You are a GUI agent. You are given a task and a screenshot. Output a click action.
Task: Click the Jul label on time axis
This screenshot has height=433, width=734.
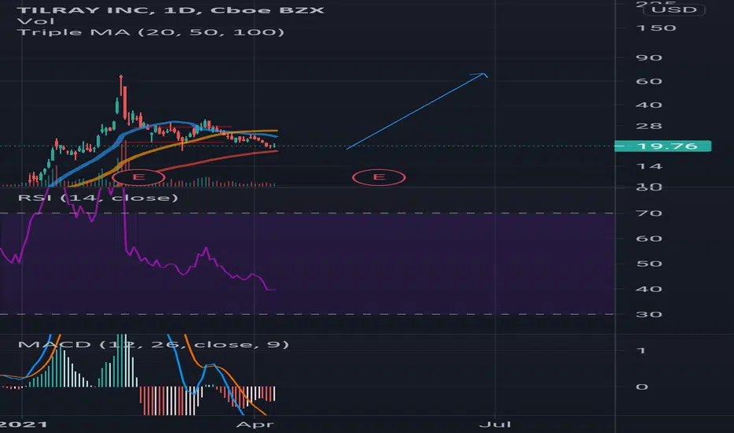pyautogui.click(x=495, y=424)
